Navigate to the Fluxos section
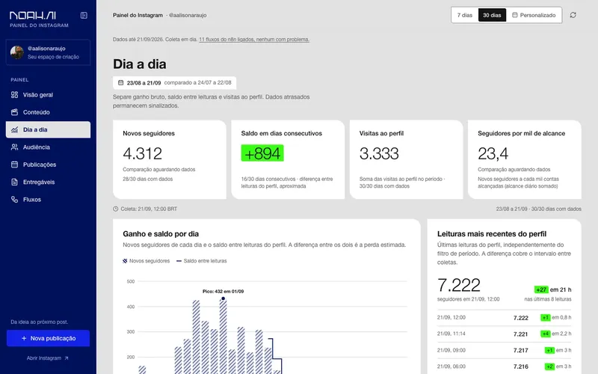 [x=48, y=199]
